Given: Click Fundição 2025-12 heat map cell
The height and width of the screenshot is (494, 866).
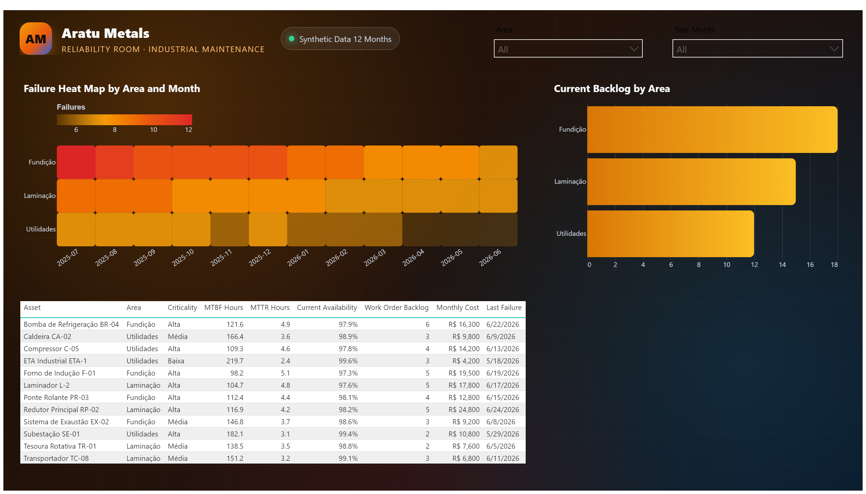Looking at the screenshot, I should [268, 162].
